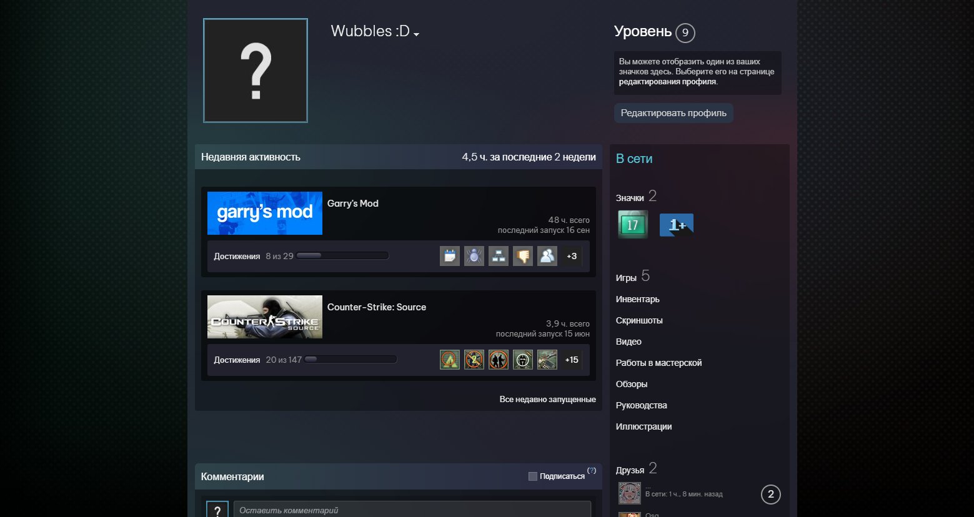
Task: Click the Garry's Mod spider achievement icon
Action: pos(474,256)
